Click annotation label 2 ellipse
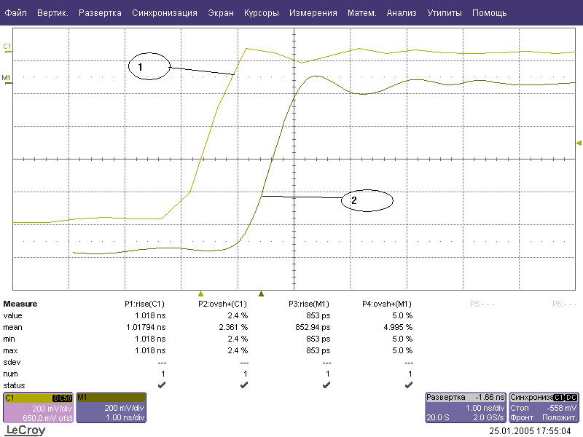 click(x=367, y=200)
